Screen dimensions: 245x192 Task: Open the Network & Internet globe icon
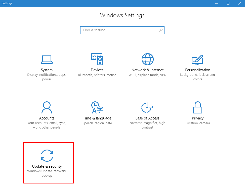pos(147,59)
